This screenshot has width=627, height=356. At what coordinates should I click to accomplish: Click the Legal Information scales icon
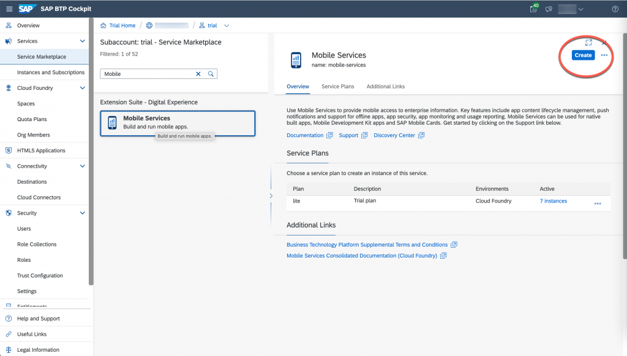(9, 350)
